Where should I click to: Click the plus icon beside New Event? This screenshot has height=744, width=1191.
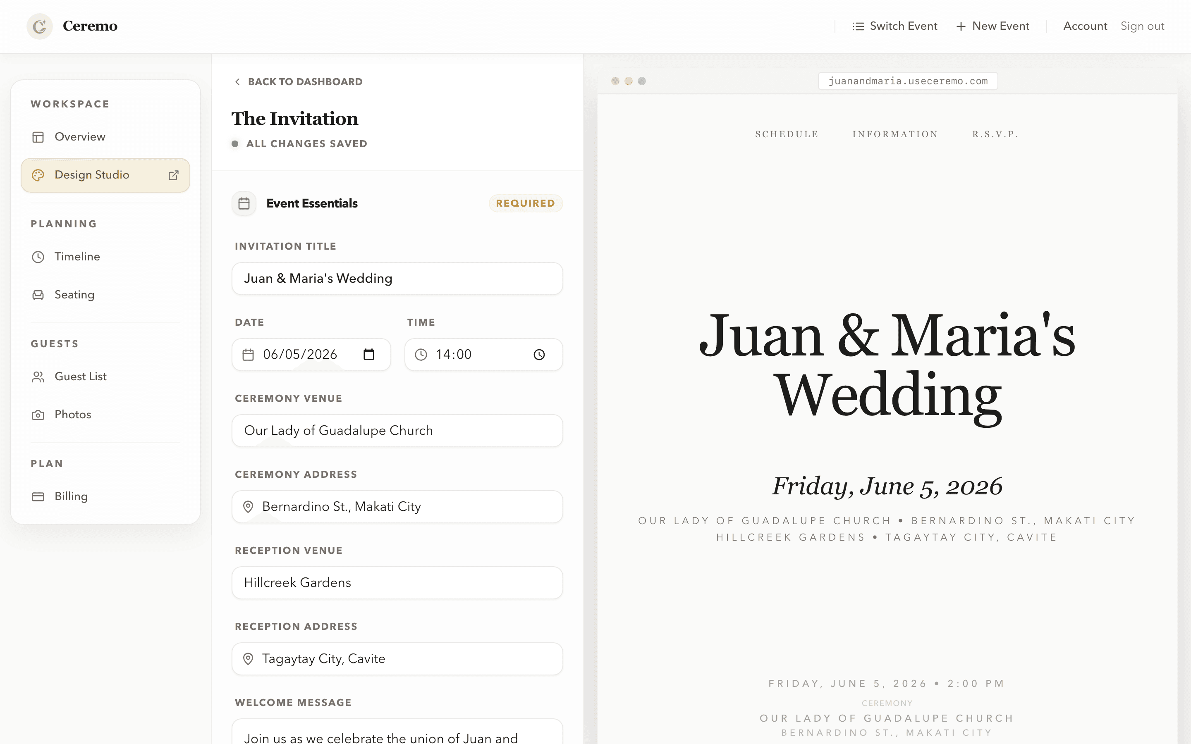click(x=961, y=26)
